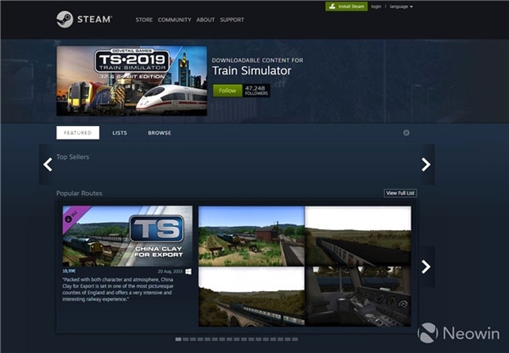Click the Steam logo
The width and height of the screenshot is (509, 353).
(x=84, y=19)
